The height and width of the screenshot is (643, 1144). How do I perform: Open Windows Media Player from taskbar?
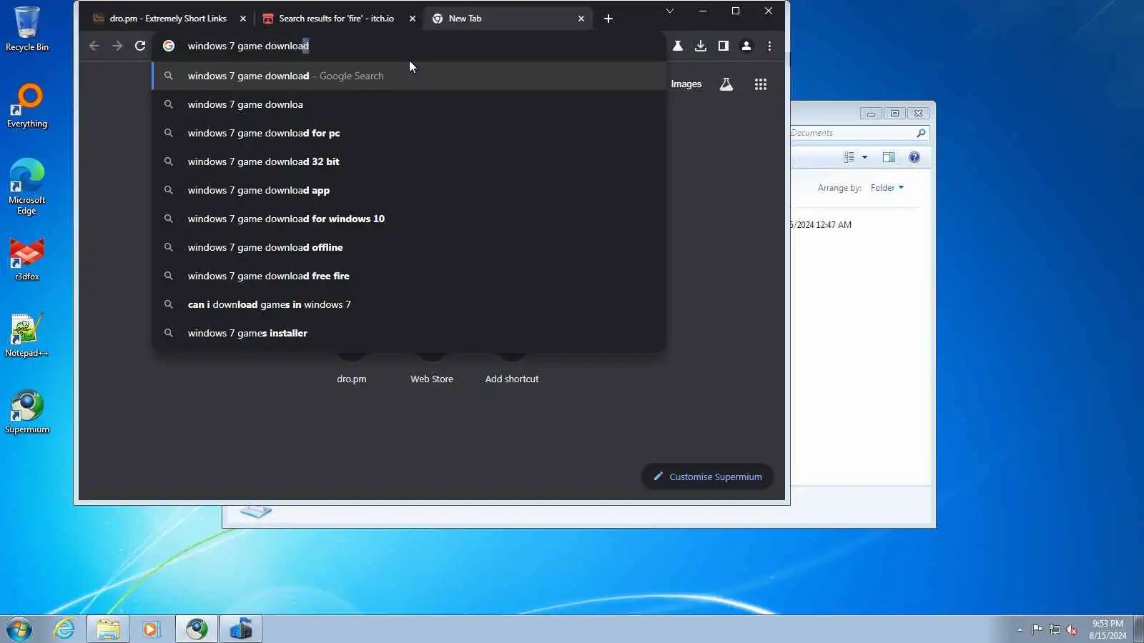(x=151, y=629)
